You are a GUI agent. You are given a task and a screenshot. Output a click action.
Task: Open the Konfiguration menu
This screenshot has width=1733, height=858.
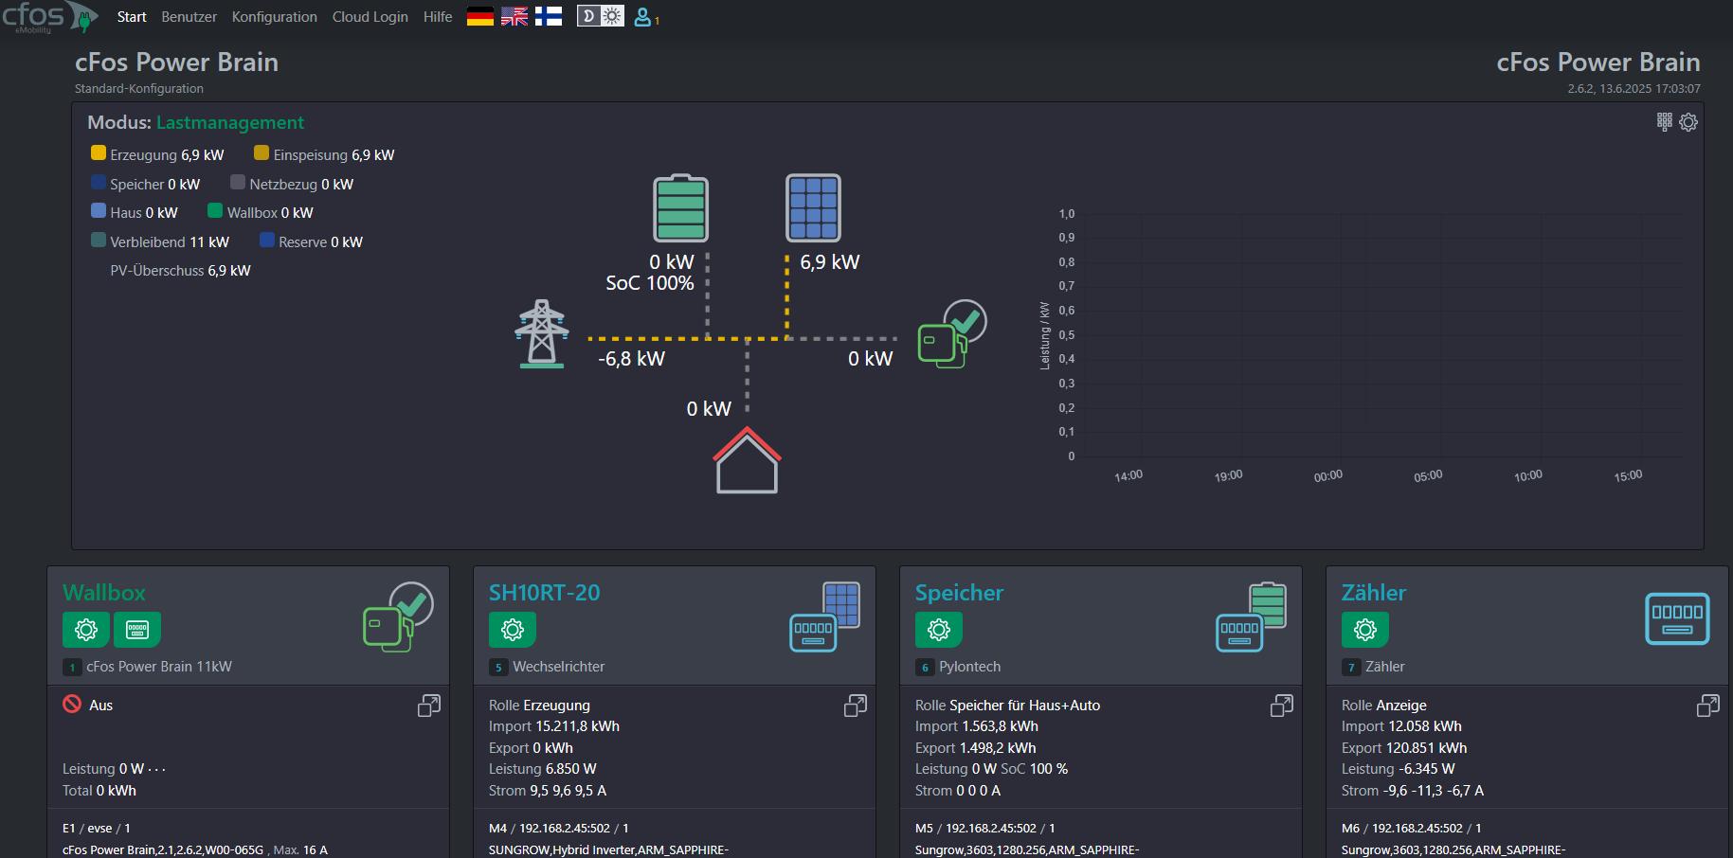(x=275, y=17)
